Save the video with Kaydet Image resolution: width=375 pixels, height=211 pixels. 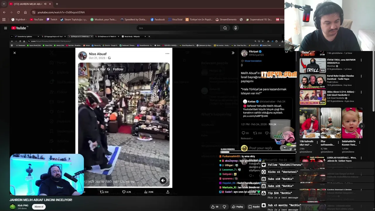[254, 207]
